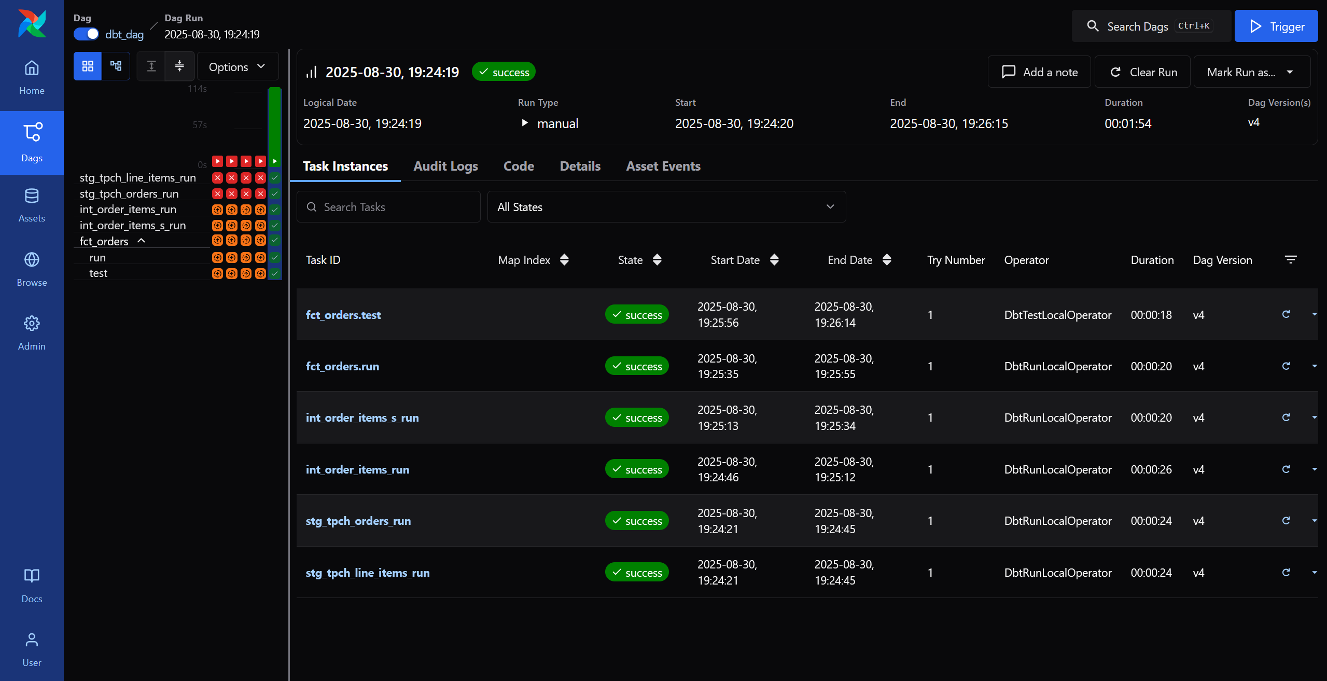This screenshot has width=1327, height=681.
Task: Open the All States filter dropdown
Action: click(666, 207)
